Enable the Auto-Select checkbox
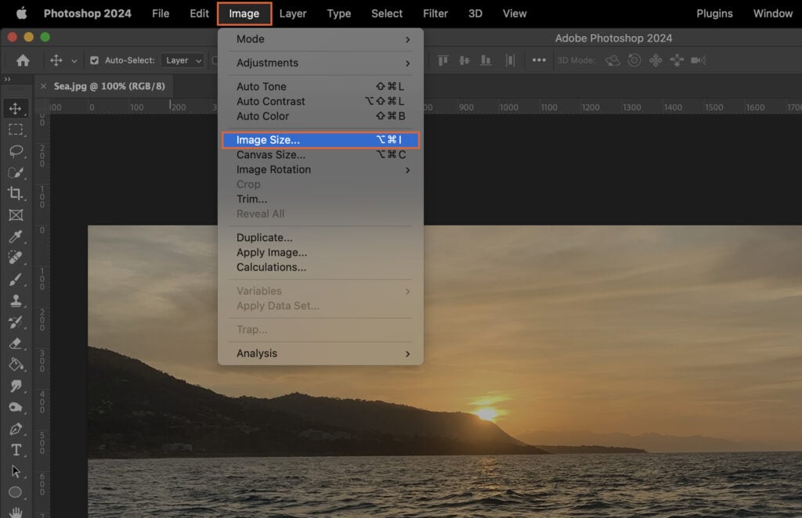Screen dimensions: 802x518 pyautogui.click(x=95, y=59)
